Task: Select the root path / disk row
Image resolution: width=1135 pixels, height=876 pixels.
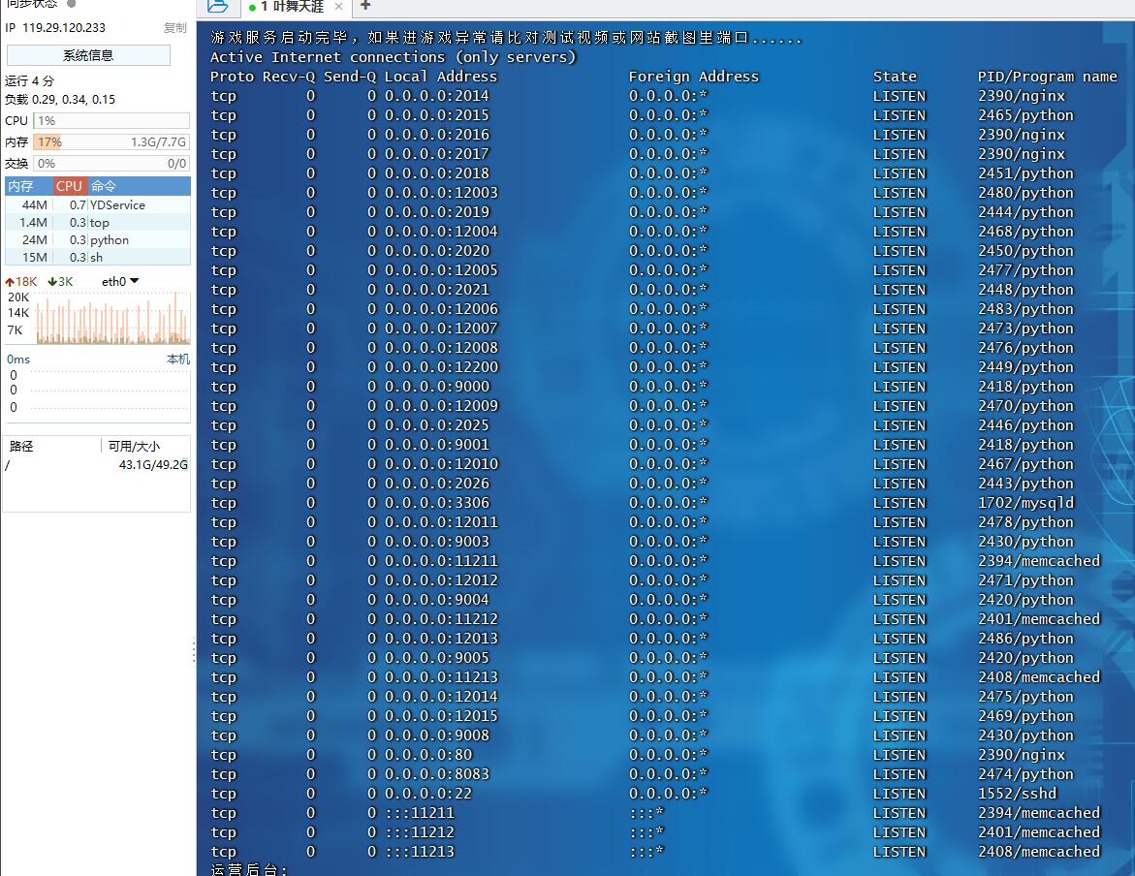Action: [x=97, y=465]
